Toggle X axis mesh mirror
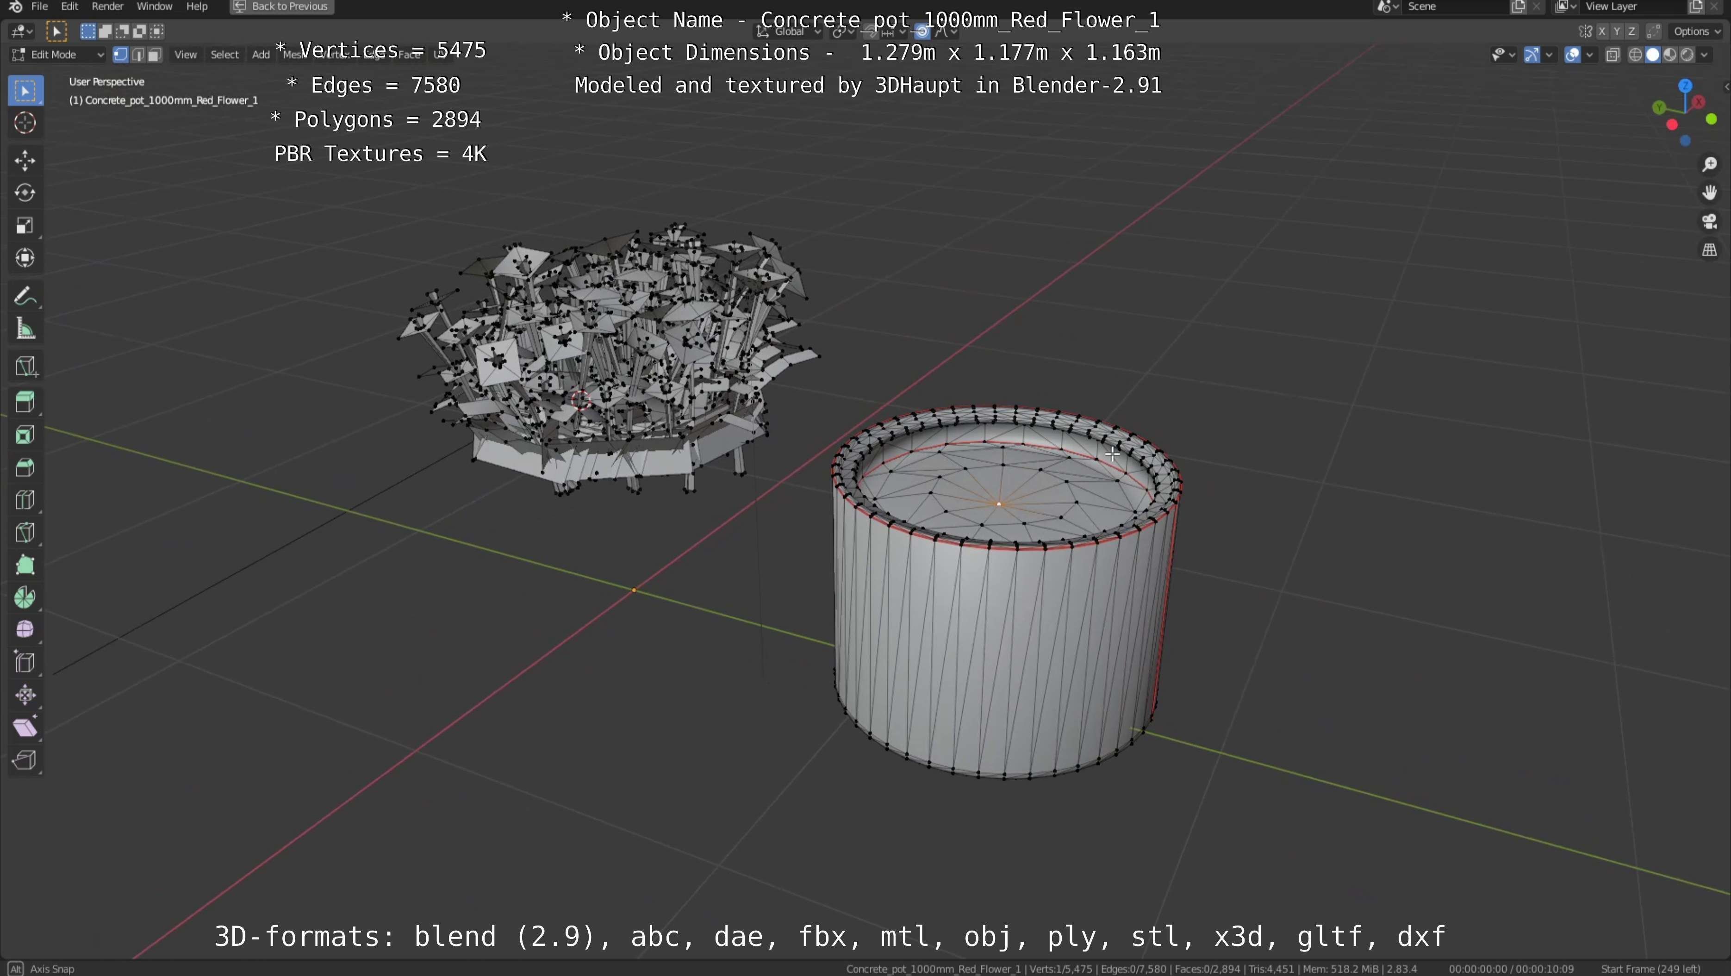This screenshot has width=1731, height=976. tap(1603, 31)
